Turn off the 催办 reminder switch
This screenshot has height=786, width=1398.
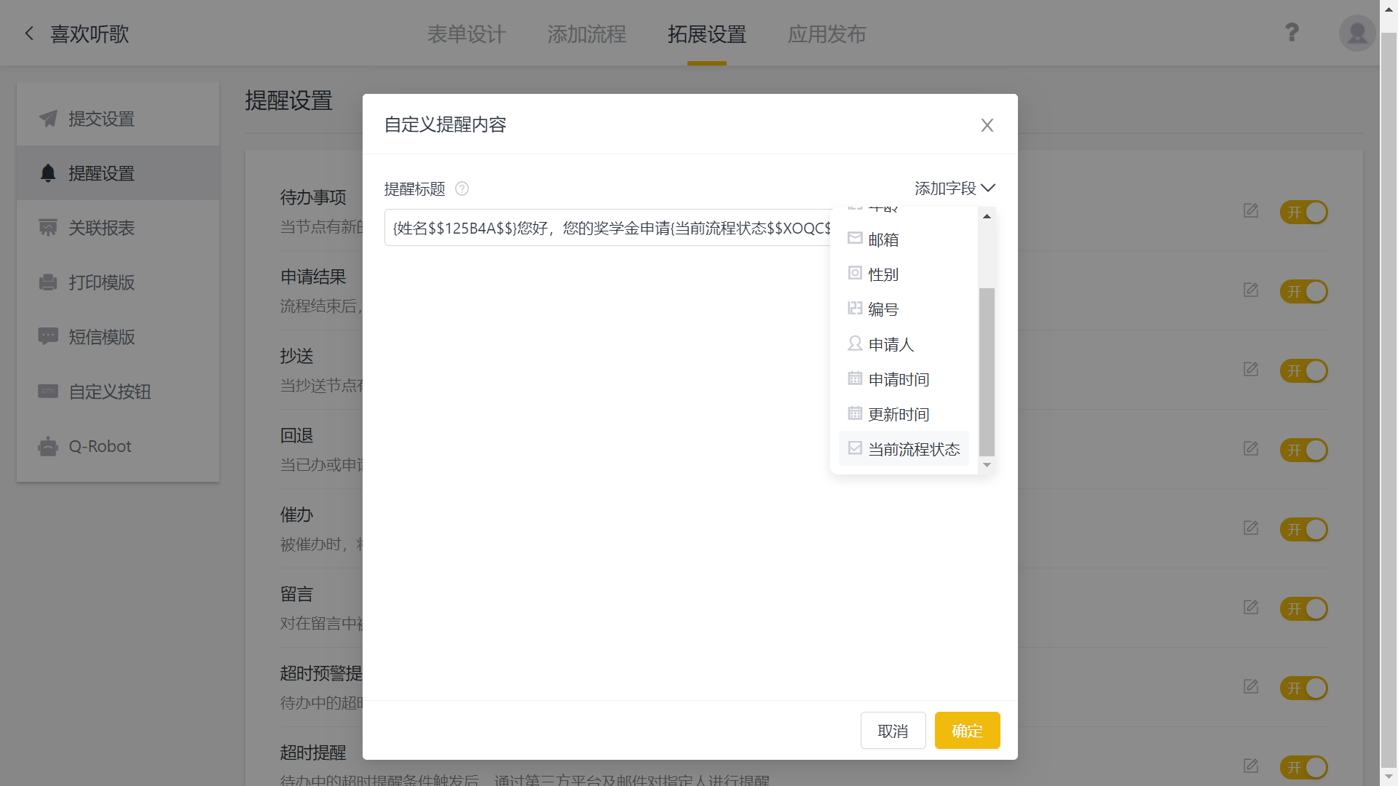[x=1304, y=530]
